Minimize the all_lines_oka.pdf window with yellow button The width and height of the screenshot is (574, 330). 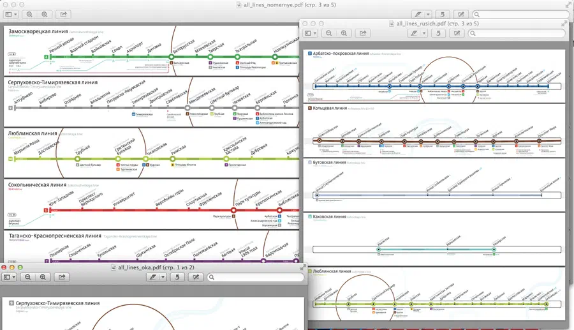[x=12, y=267]
